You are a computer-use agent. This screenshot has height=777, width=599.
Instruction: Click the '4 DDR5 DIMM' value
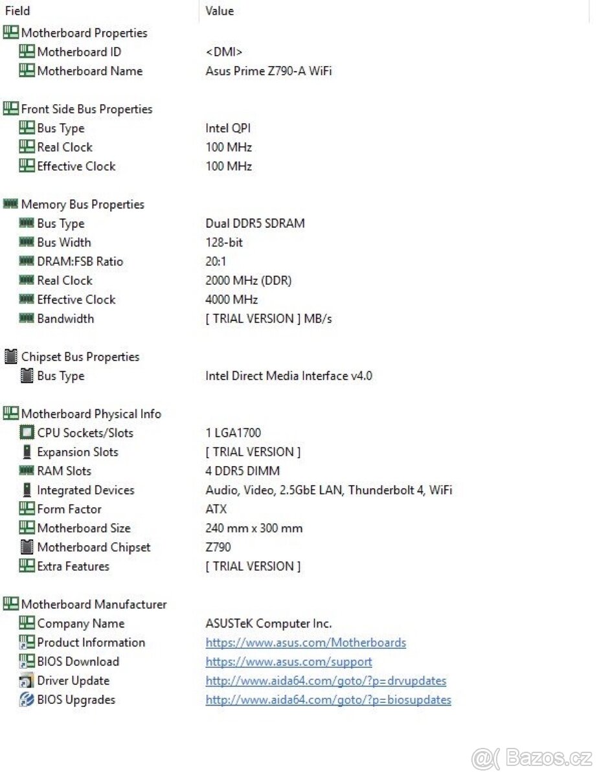[243, 471]
